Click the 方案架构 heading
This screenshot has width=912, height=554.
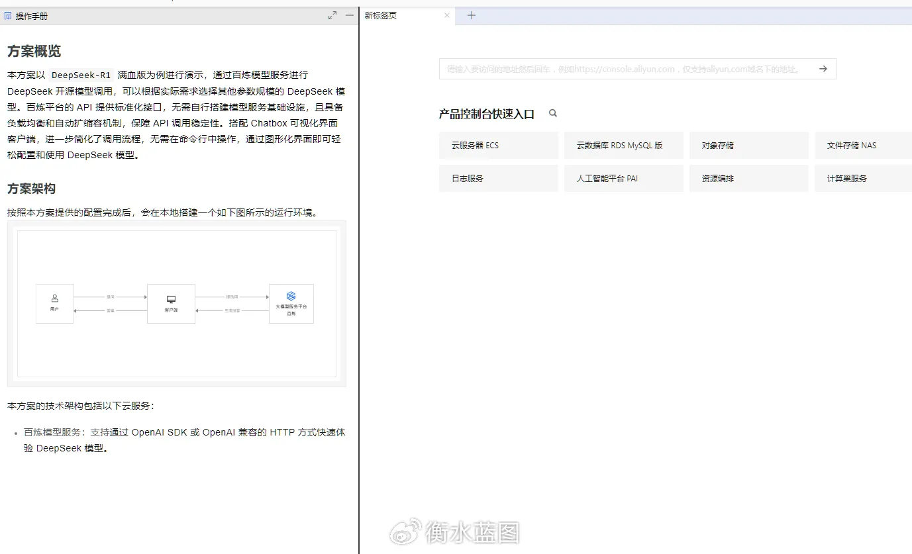point(31,189)
